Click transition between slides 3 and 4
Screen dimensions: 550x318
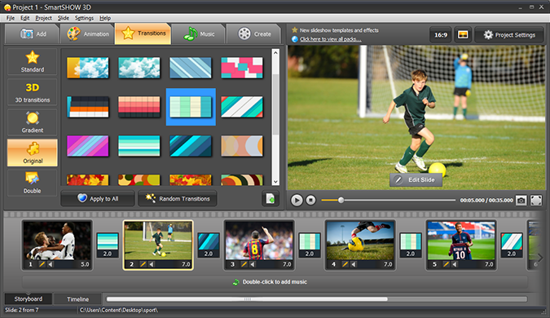coord(310,245)
